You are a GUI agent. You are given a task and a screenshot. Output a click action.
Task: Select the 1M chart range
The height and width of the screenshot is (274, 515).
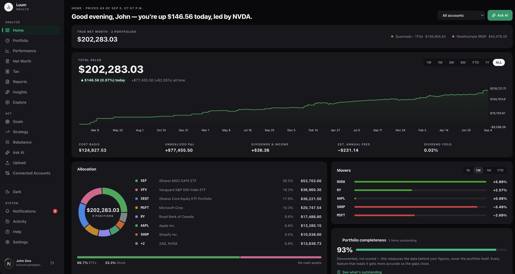point(440,63)
